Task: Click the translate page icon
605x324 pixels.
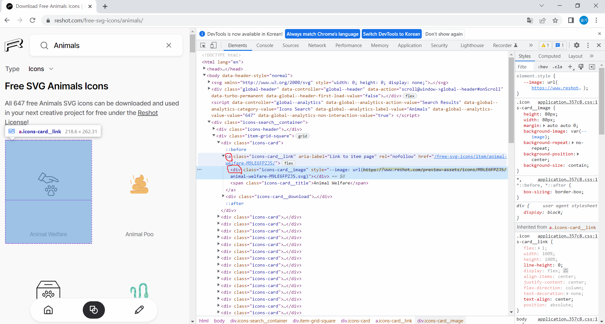Action: (x=530, y=20)
